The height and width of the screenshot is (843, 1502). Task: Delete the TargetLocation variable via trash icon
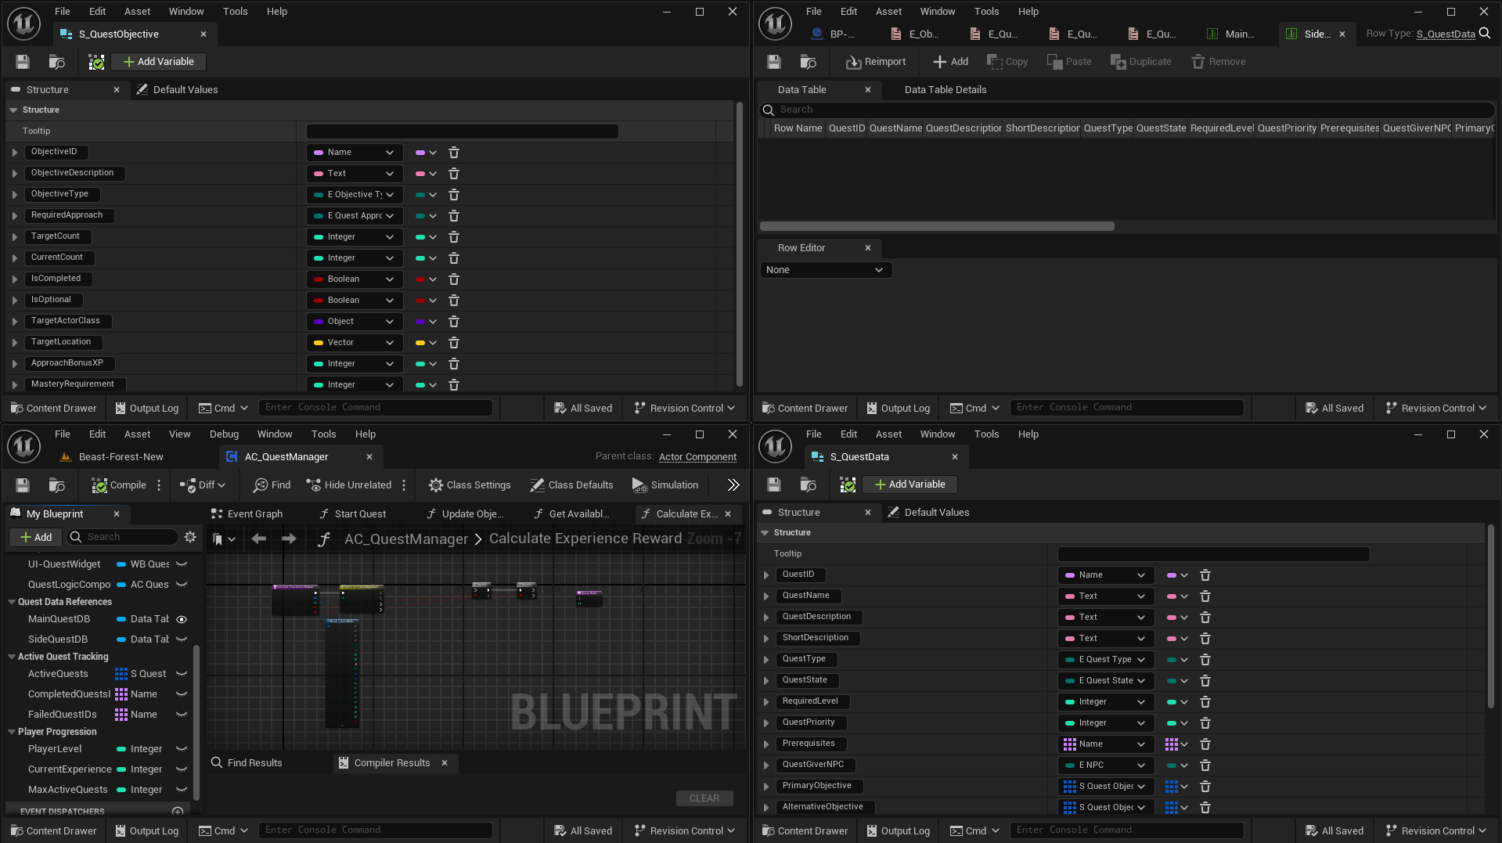click(x=453, y=343)
